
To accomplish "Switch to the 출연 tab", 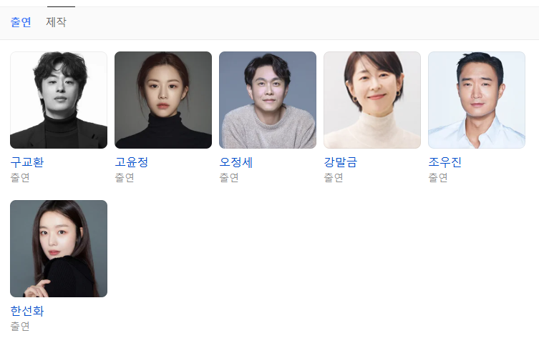I will tap(21, 22).
